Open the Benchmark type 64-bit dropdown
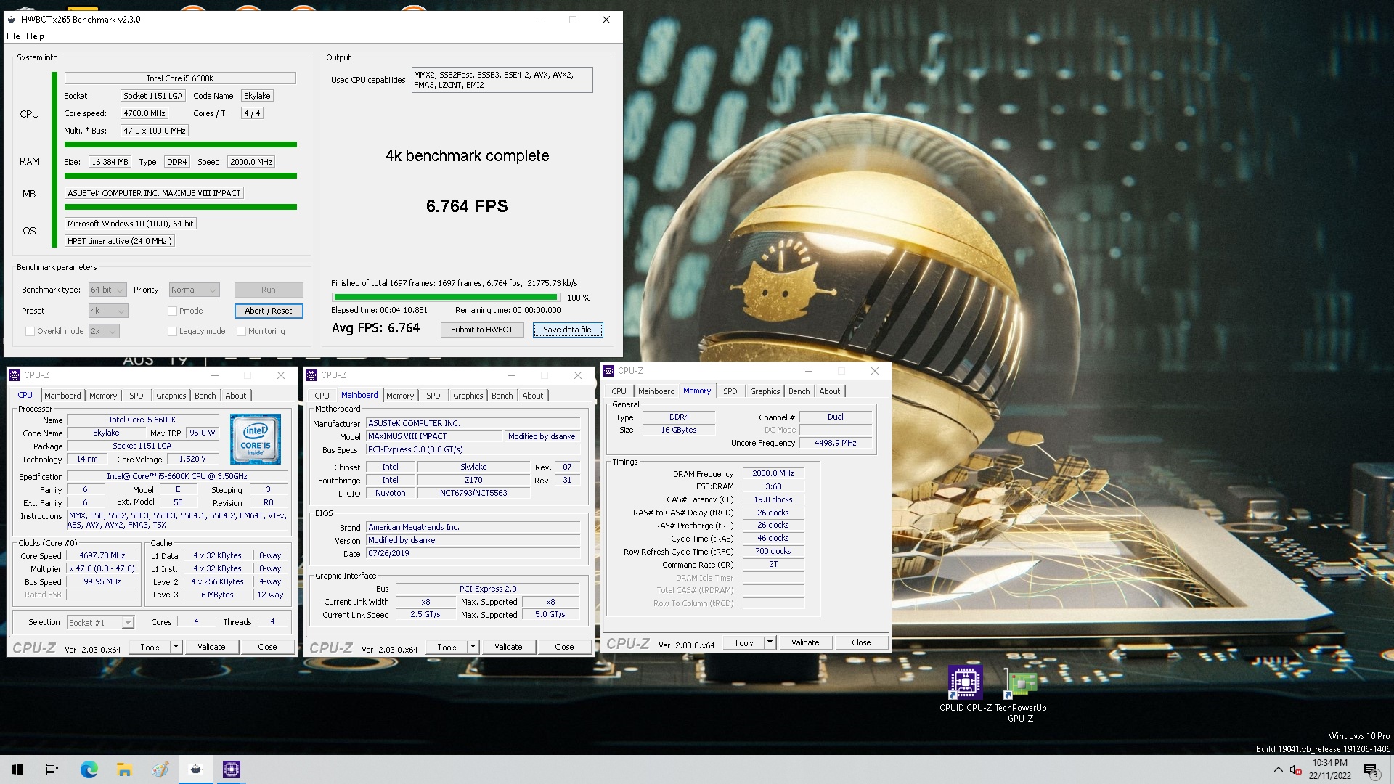 coord(107,290)
